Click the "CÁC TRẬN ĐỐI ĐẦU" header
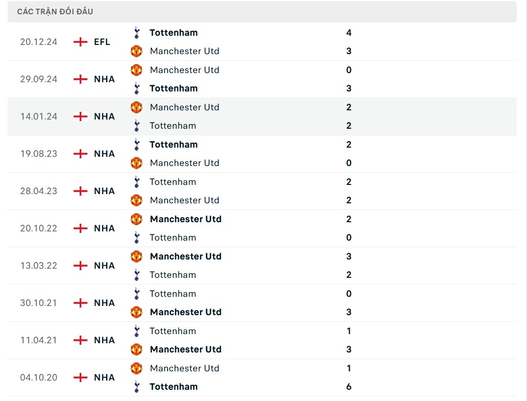This screenshot has width=527, height=401. coord(55,12)
